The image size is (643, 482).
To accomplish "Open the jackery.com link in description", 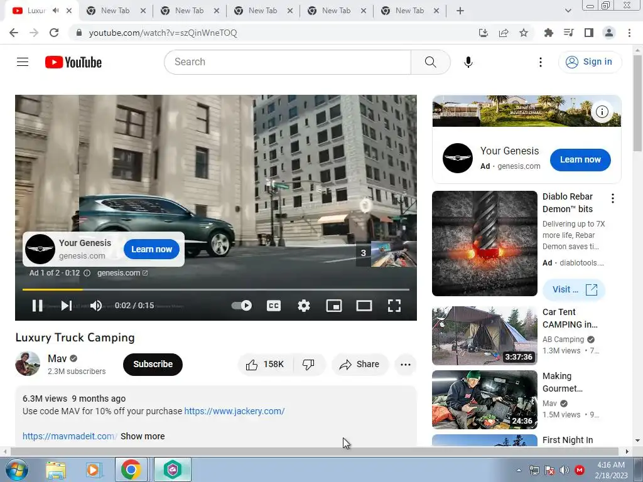I will click(x=234, y=411).
